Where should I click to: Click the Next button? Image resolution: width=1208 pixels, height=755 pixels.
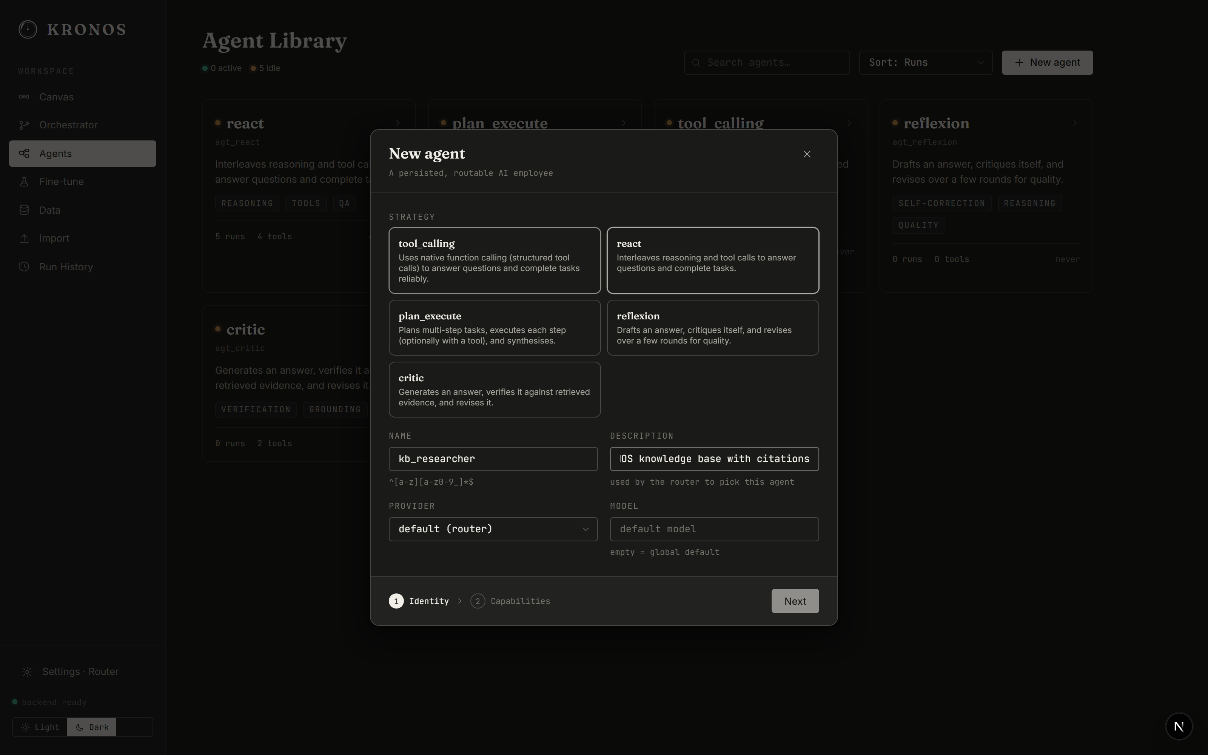coord(795,601)
